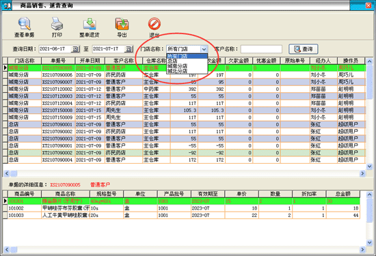Select return row XT2107090001
The image size is (376, 256).
(x=185, y=145)
